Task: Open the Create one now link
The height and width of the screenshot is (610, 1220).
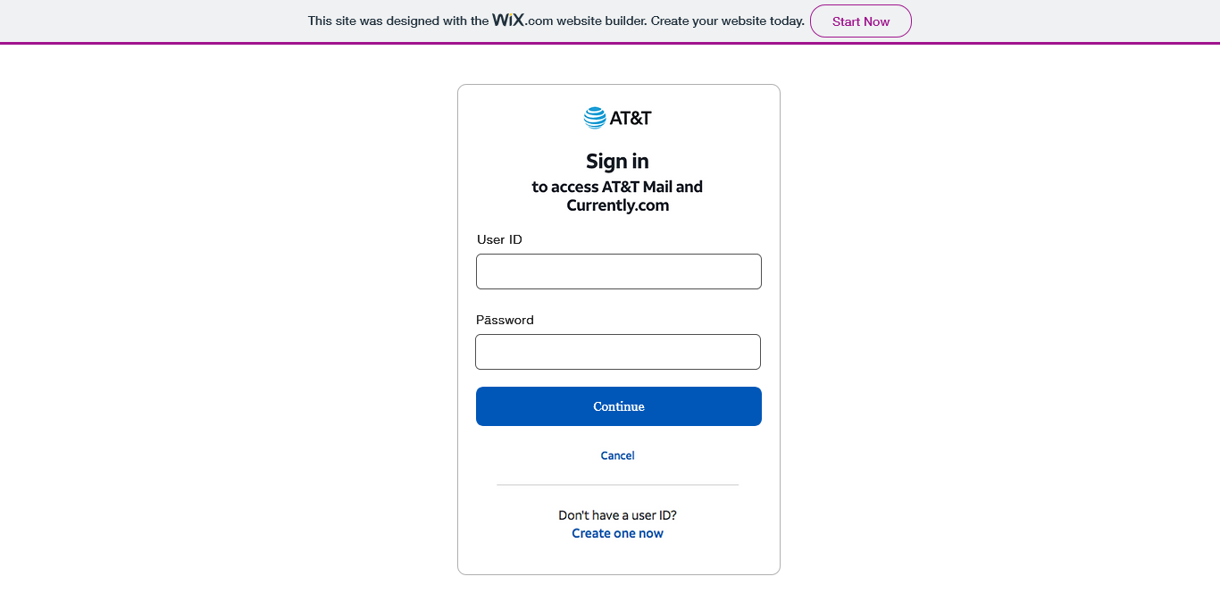Action: [618, 533]
